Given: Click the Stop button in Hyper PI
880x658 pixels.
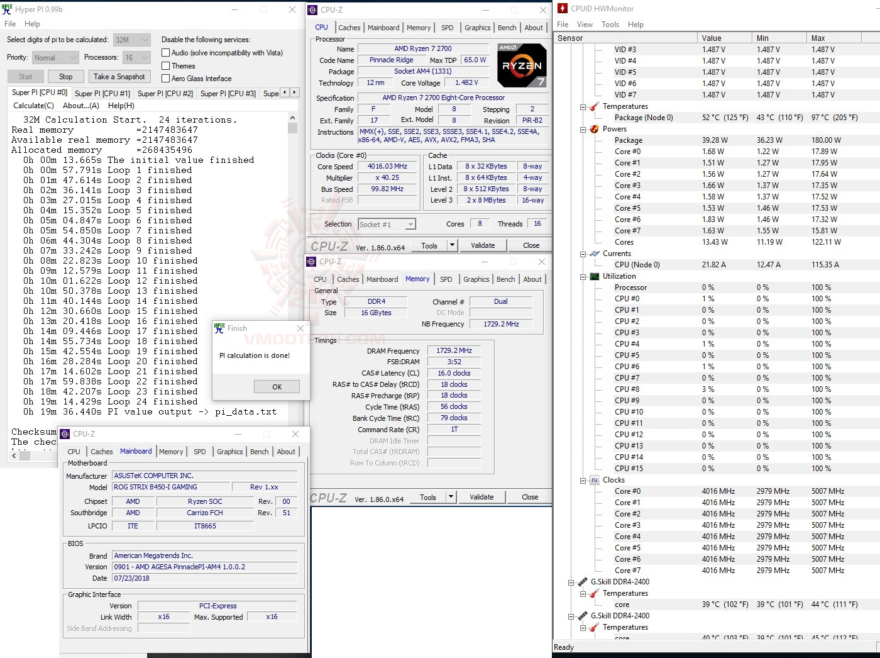Looking at the screenshot, I should click(x=66, y=77).
